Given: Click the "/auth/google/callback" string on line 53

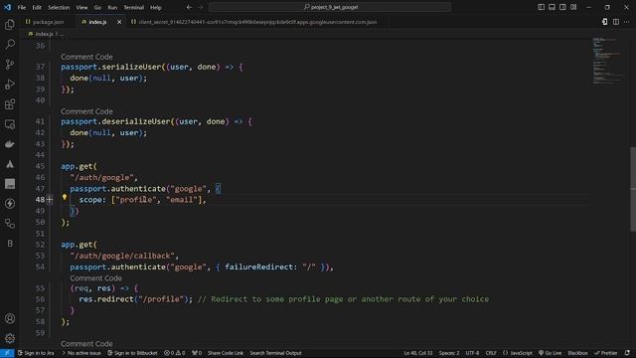Looking at the screenshot, I should (x=122, y=256).
